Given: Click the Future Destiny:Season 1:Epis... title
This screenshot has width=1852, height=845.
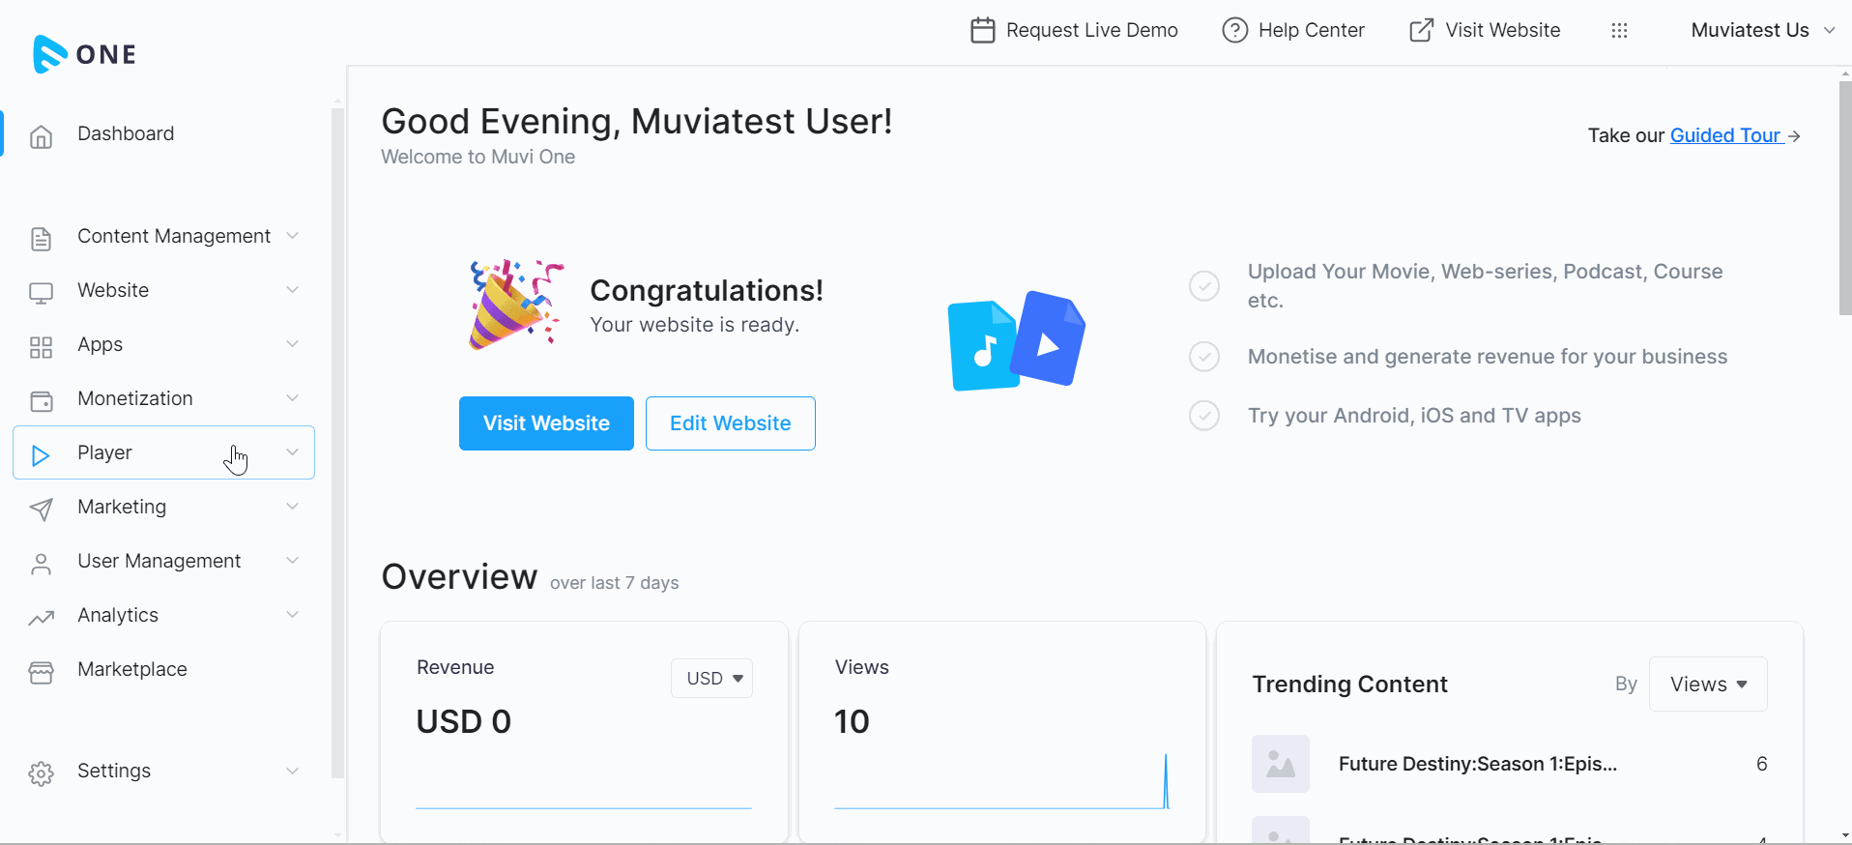Looking at the screenshot, I should point(1478,764).
